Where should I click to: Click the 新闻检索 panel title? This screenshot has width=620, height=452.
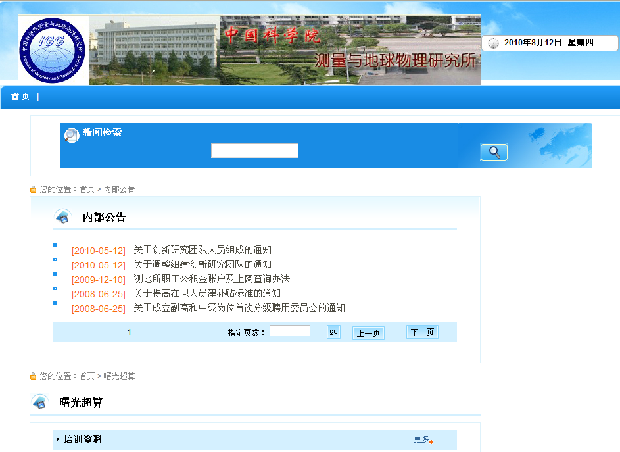tap(102, 132)
